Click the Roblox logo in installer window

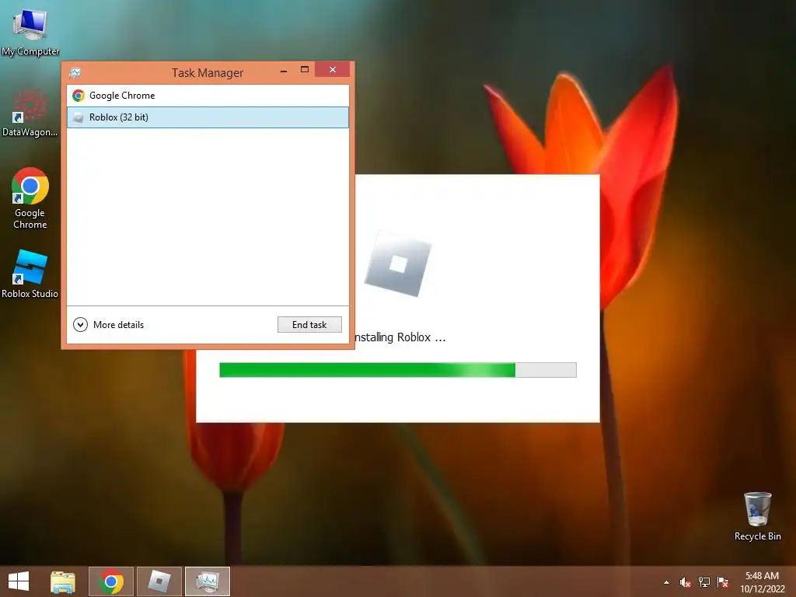point(398,264)
